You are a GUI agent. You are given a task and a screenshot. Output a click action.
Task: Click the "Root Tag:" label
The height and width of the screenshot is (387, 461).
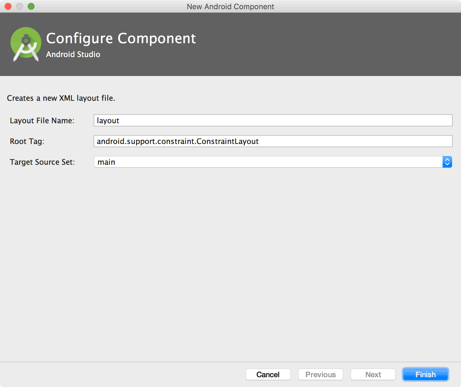pos(27,141)
